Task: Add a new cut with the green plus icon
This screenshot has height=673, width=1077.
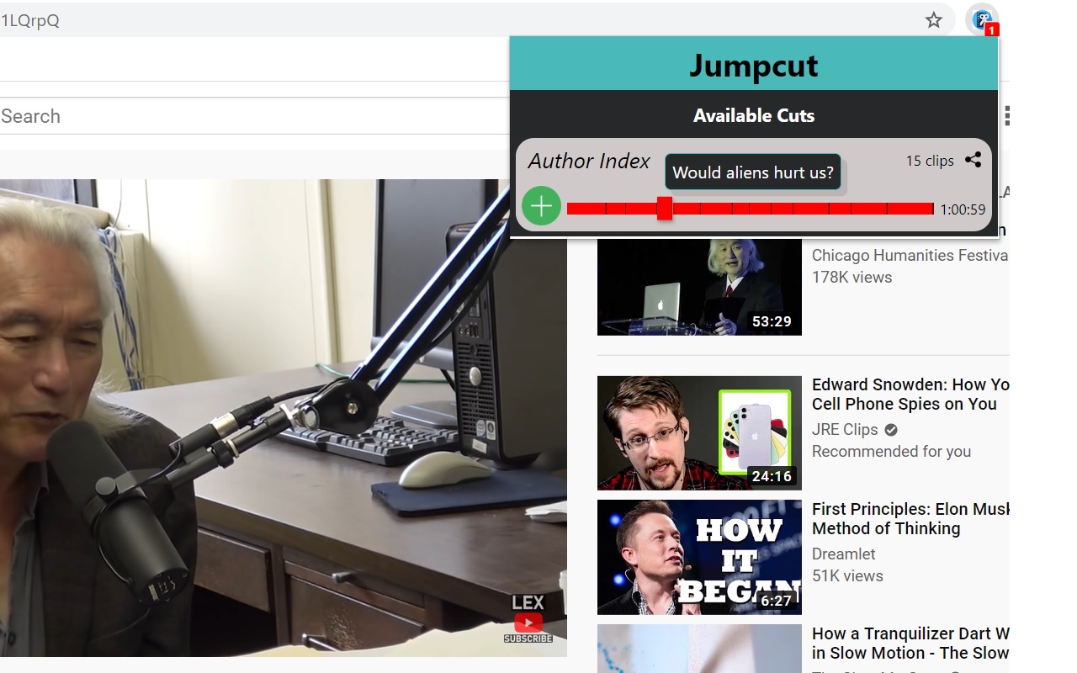Action: (541, 204)
